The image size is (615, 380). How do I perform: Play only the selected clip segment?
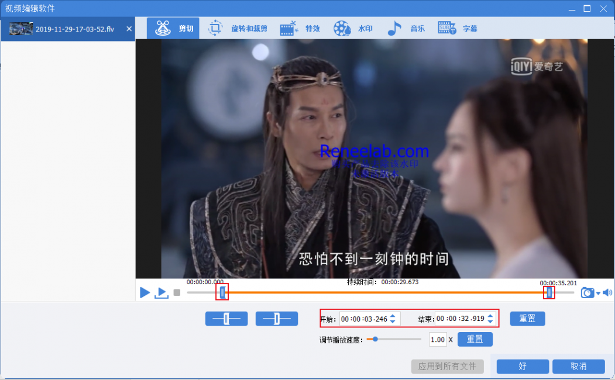161,293
